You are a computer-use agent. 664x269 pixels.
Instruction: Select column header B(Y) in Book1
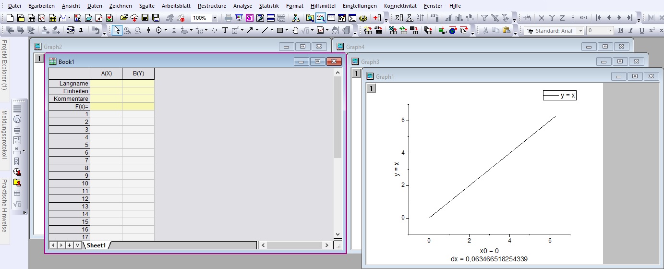[138, 73]
